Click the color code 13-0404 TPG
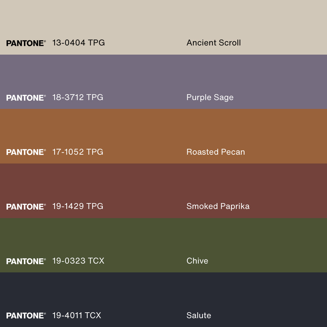Image resolution: width=327 pixels, height=327 pixels. pos(78,43)
